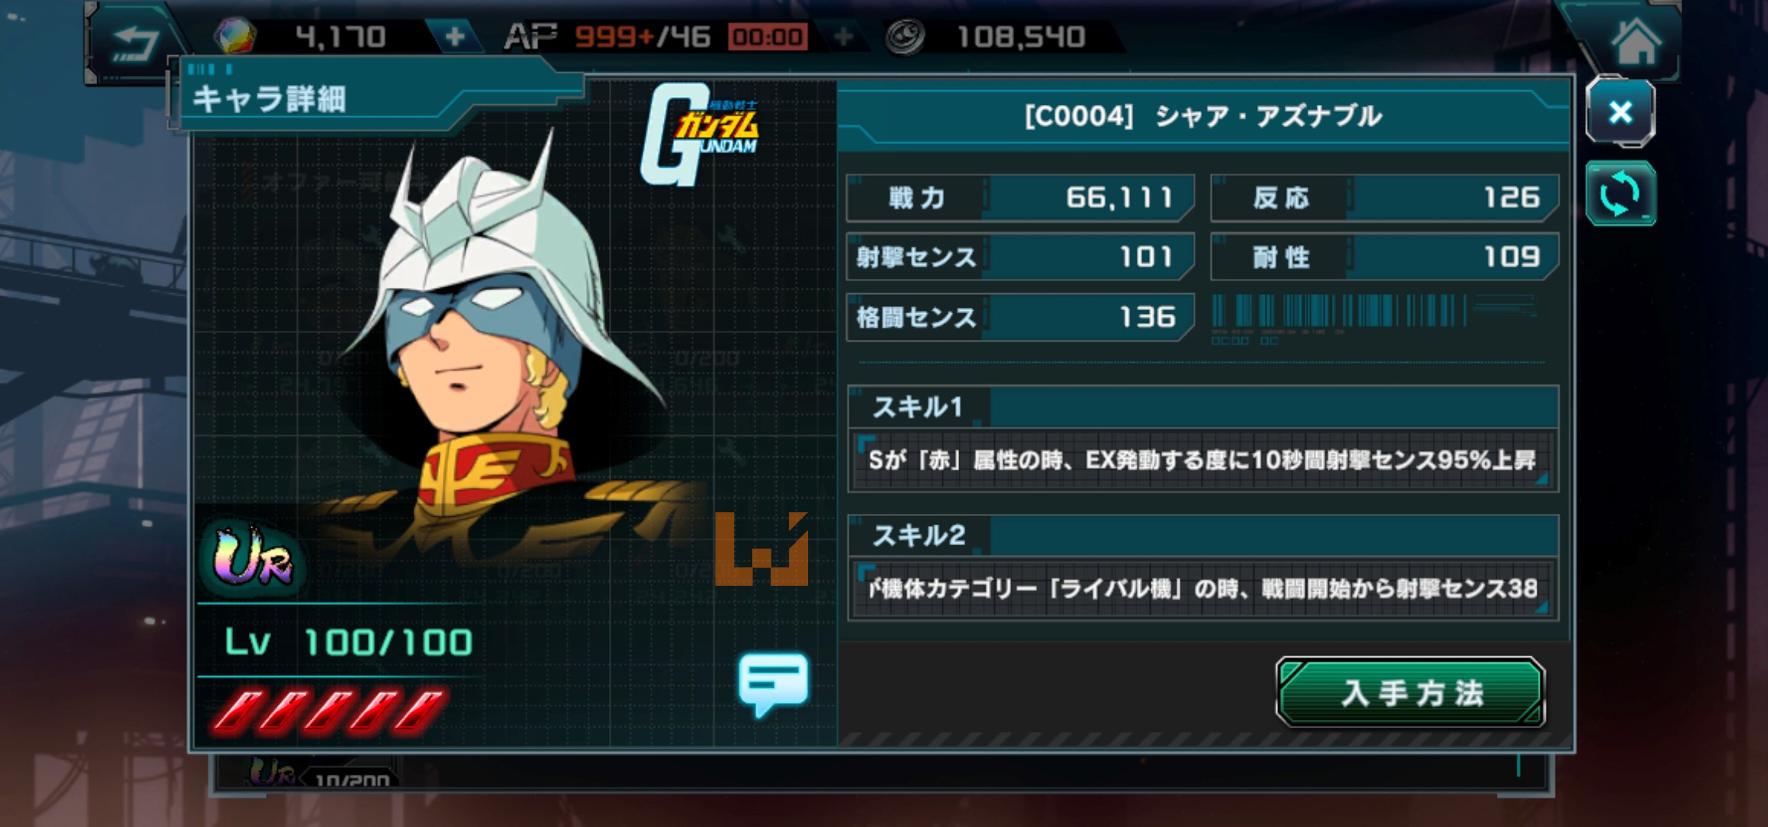Open the speech bubble comment icon
1768x827 pixels.
tap(773, 683)
